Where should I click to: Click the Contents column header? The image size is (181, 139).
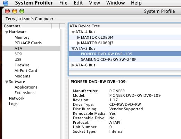coord(27,26)
